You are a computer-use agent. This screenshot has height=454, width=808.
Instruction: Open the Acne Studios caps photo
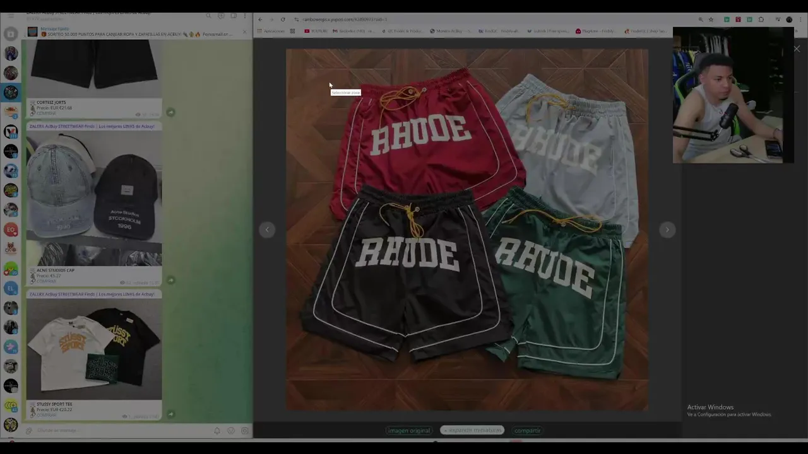94,199
